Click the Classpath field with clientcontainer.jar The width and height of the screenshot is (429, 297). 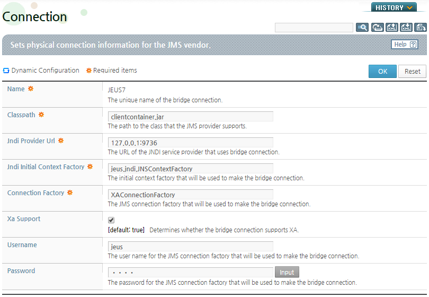coord(191,117)
